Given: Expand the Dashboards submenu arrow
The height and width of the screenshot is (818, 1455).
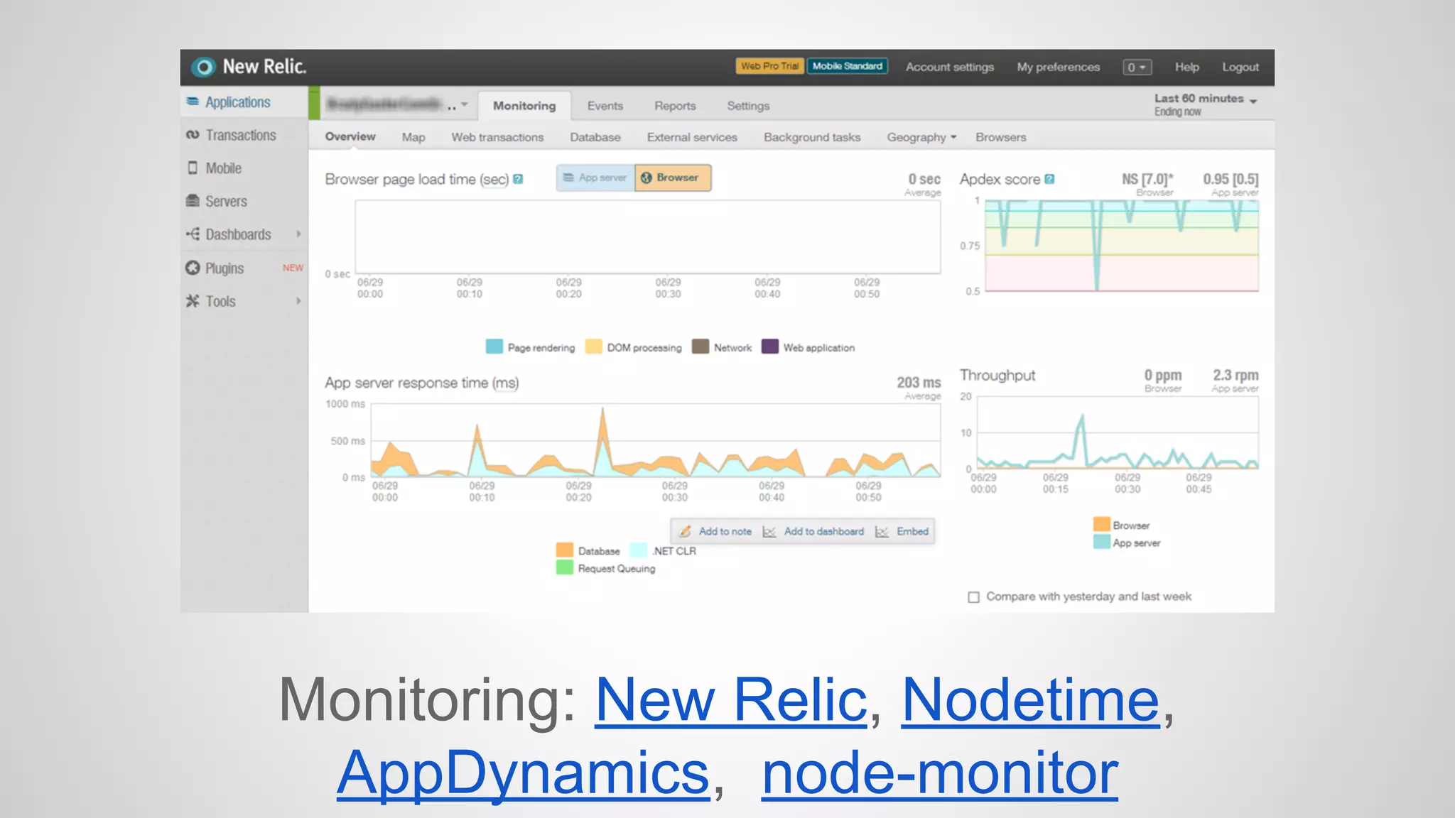Looking at the screenshot, I should click(298, 234).
